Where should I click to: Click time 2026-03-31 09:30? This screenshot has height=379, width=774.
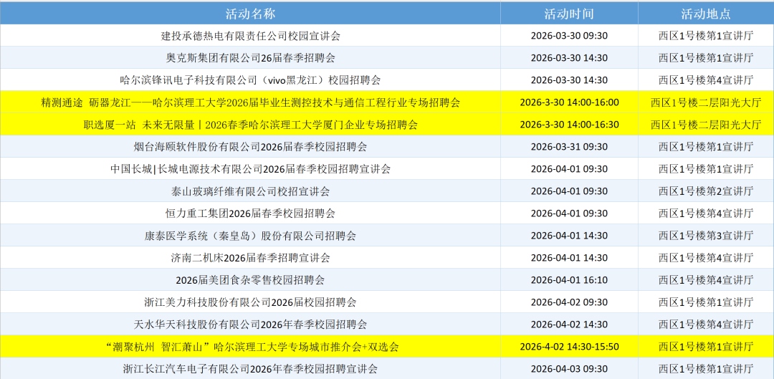pyautogui.click(x=569, y=147)
